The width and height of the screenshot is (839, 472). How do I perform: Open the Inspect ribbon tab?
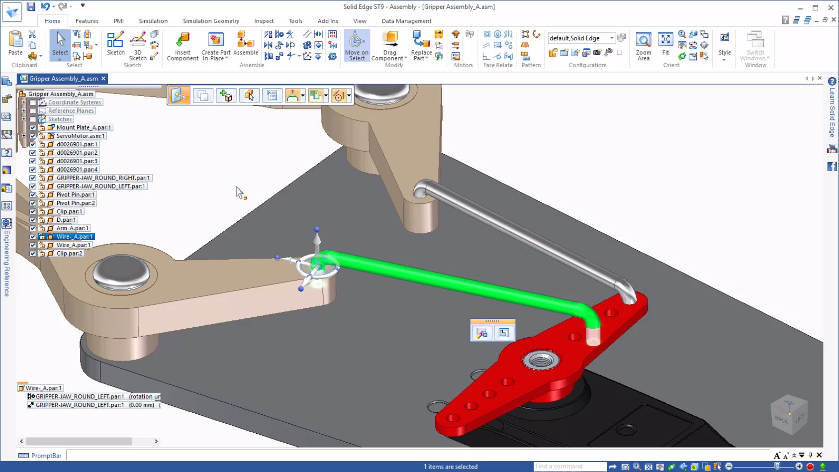point(264,20)
